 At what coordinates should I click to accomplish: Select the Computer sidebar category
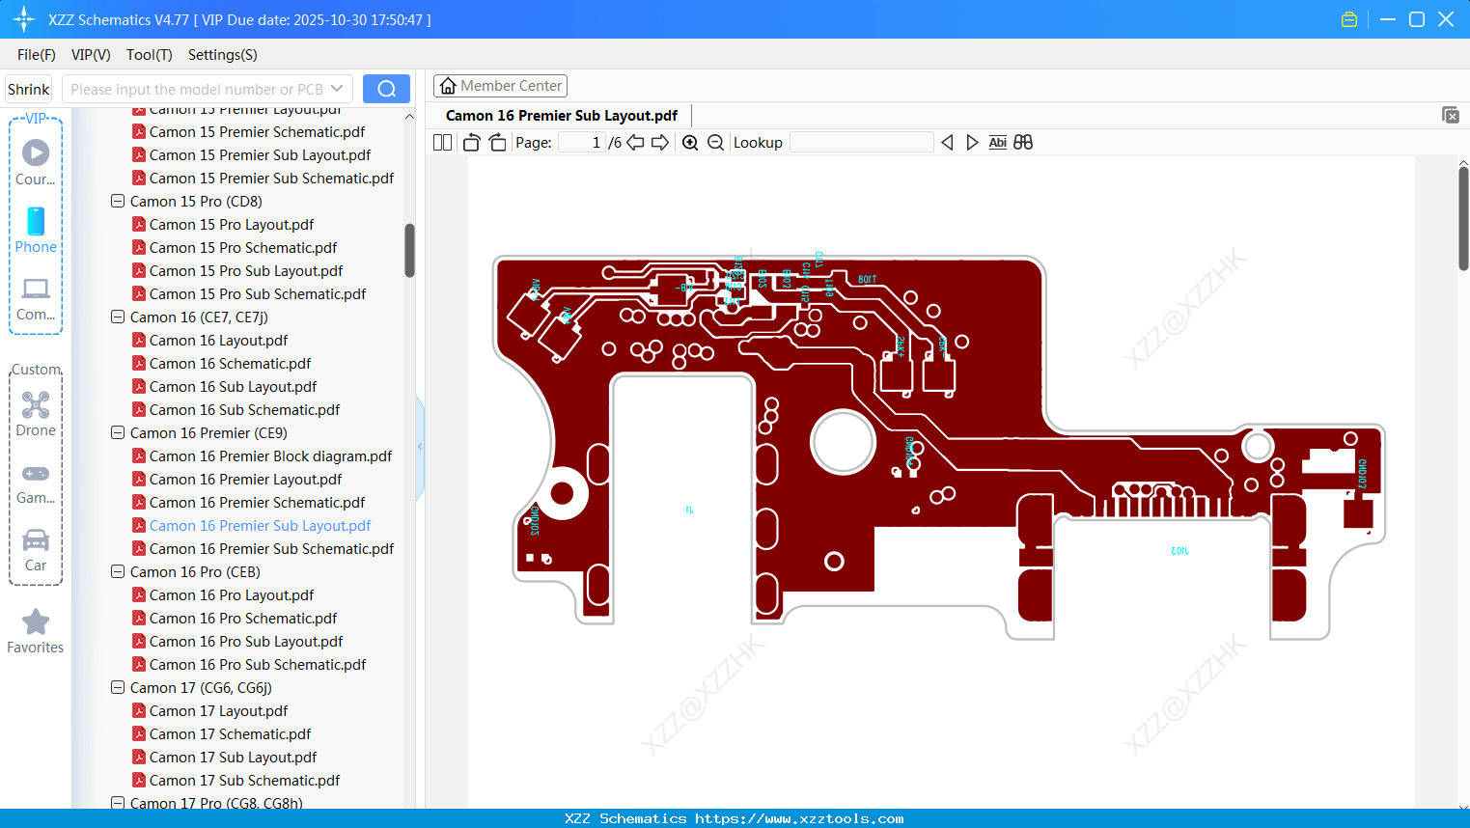click(x=36, y=298)
